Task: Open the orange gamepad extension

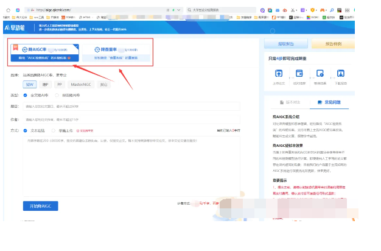Action: 322,10
